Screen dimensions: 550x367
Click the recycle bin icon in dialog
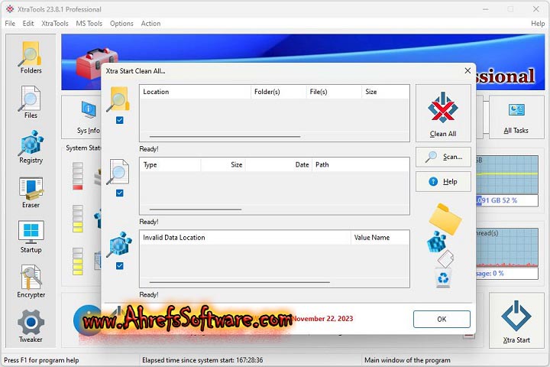pos(443,278)
